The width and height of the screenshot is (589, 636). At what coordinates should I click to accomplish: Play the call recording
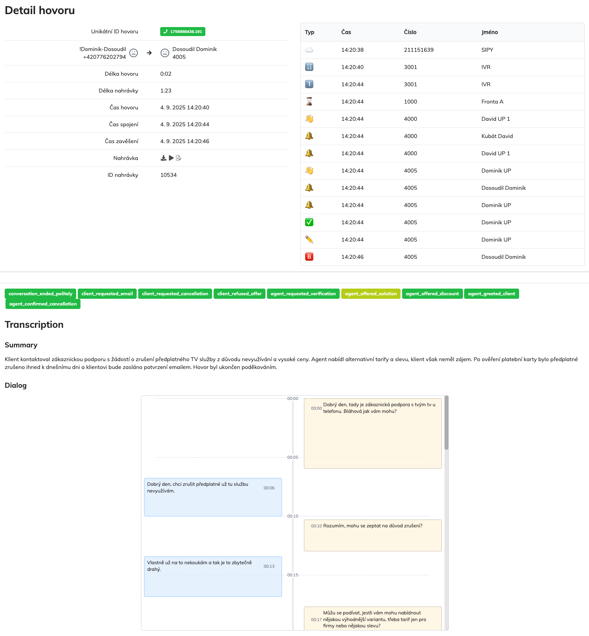click(171, 158)
